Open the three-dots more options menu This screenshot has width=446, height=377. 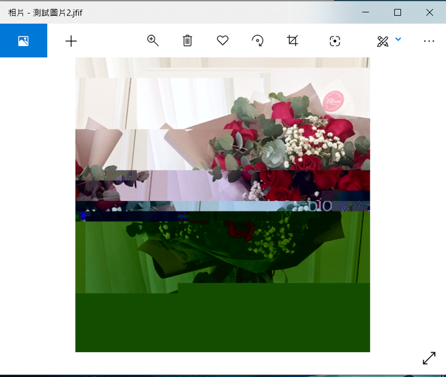[x=429, y=41]
